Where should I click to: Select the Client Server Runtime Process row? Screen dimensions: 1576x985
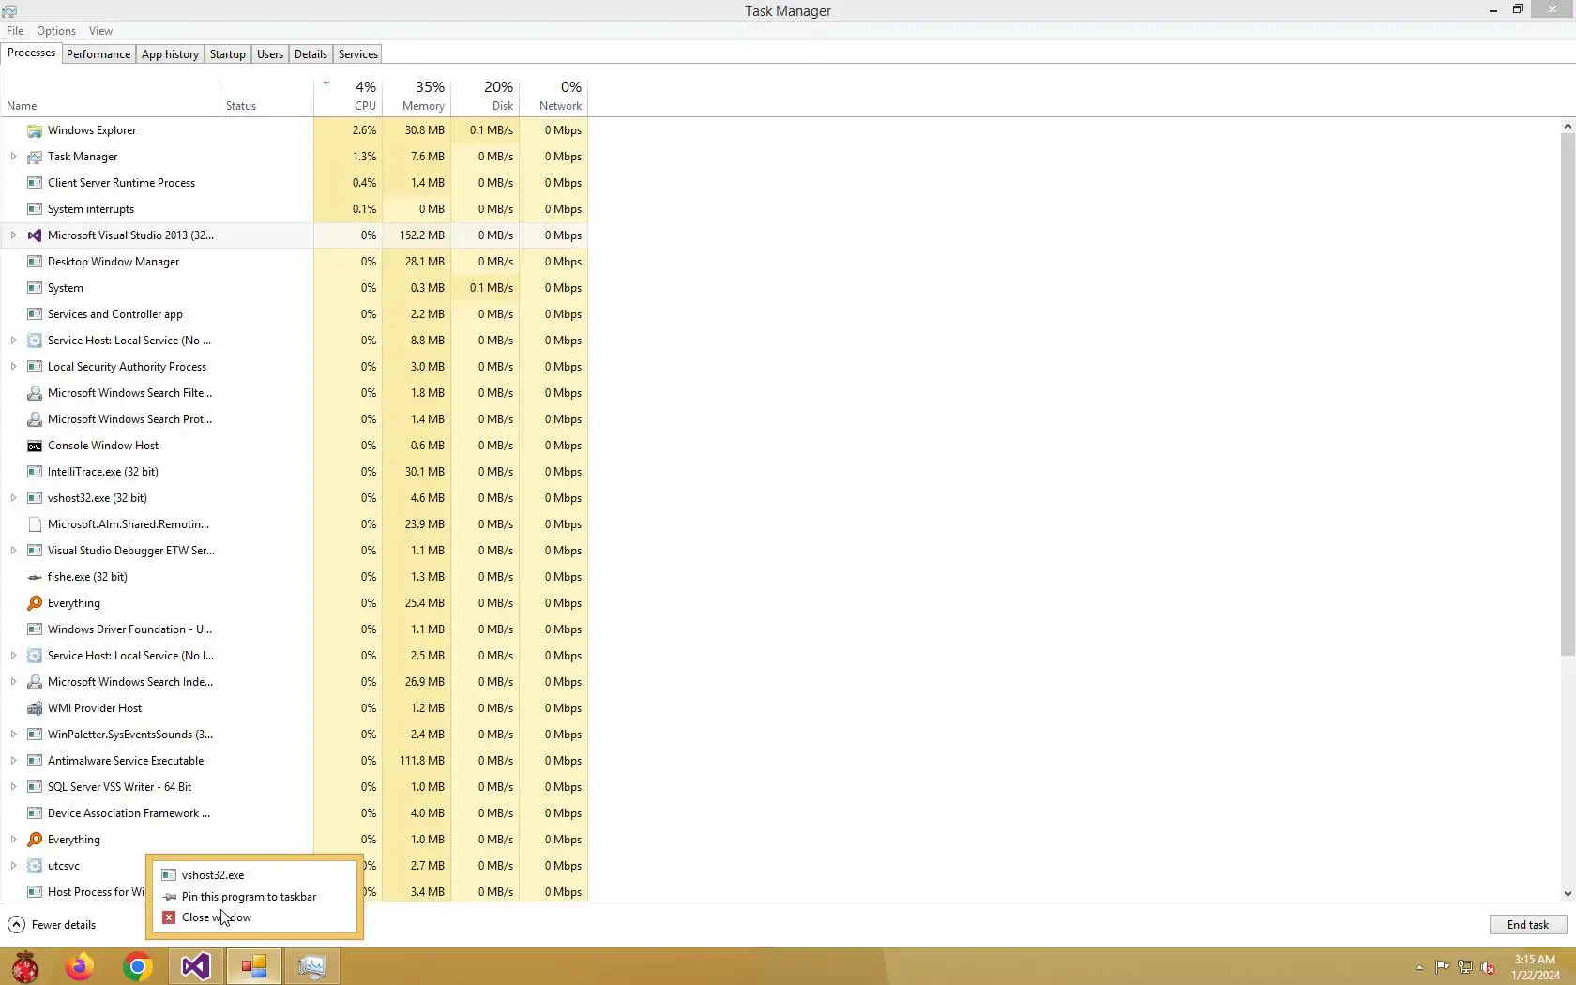(x=295, y=183)
